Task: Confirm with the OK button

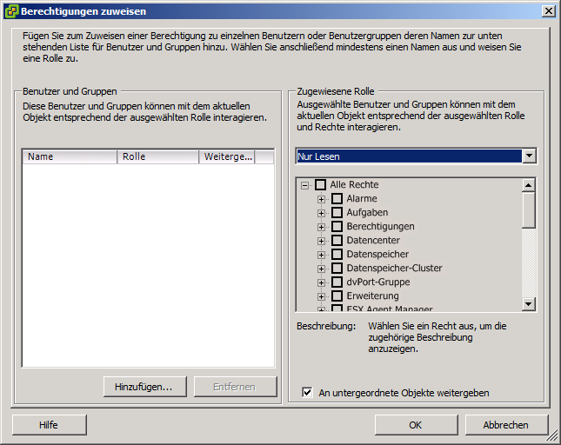Action: (x=416, y=425)
